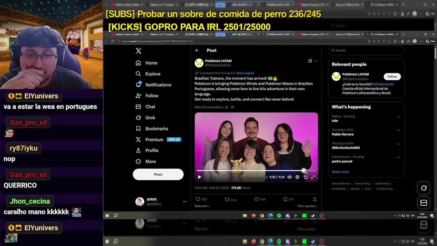This screenshot has width=437, height=246.
Task: Rate translation with thumbs down
Action: 232,107
